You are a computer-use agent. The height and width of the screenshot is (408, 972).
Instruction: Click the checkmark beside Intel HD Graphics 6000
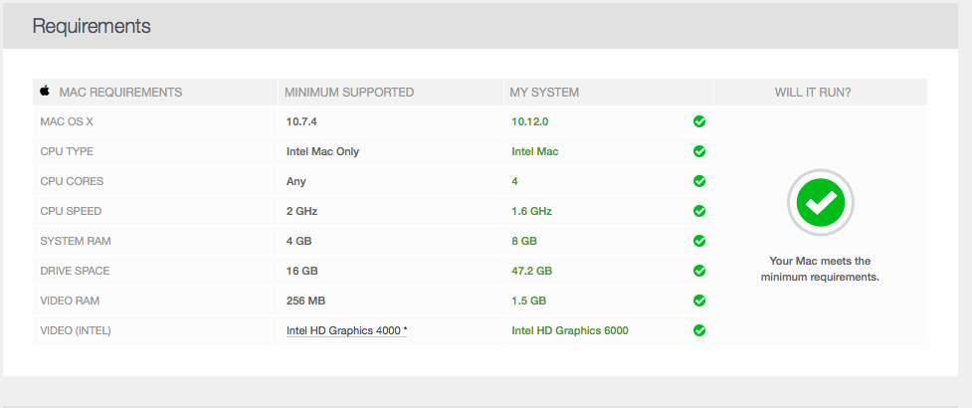pos(699,330)
